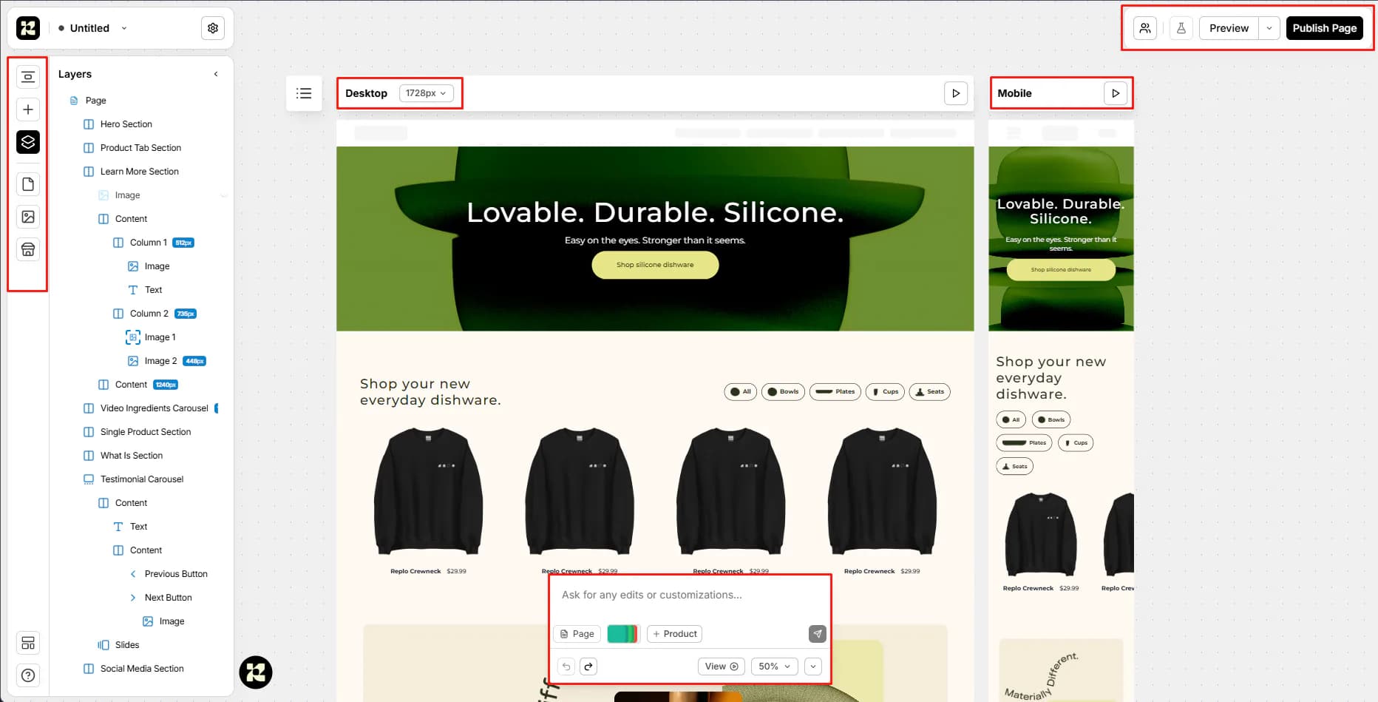Open the Add elements plus panel
Viewport: 1378px width, 702px height.
coord(28,109)
